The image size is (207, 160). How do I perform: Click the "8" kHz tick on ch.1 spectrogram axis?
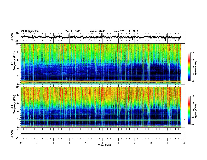pos(18,52)
